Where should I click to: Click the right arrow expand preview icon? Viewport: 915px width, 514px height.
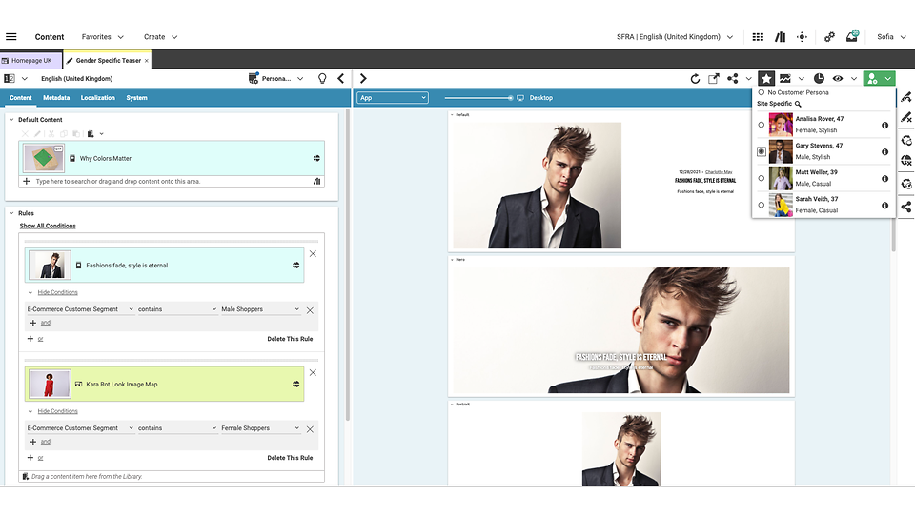[363, 78]
